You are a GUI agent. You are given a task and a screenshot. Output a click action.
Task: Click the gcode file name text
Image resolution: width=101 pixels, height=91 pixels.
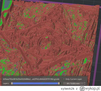[x=31, y=79]
